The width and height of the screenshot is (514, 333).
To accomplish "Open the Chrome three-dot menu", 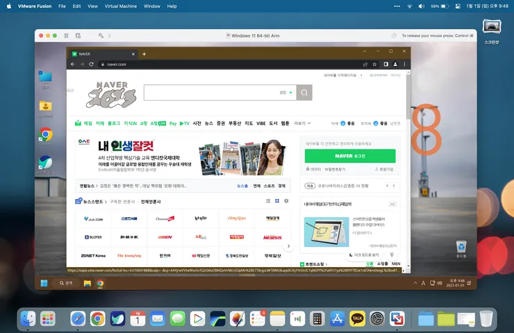I will (404, 65).
